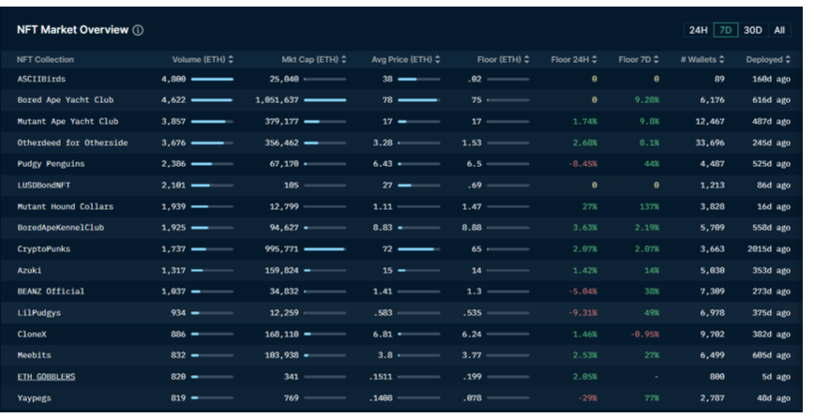Click the ASCIIBirds volume bar
Viewport: 814px width, 418px height.
pyautogui.click(x=212, y=80)
